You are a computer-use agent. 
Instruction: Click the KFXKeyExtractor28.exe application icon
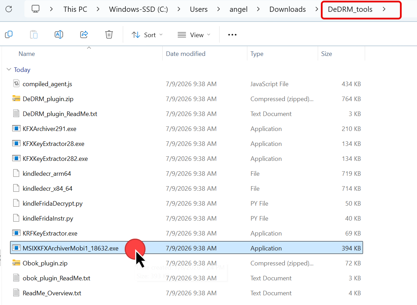pyautogui.click(x=16, y=143)
